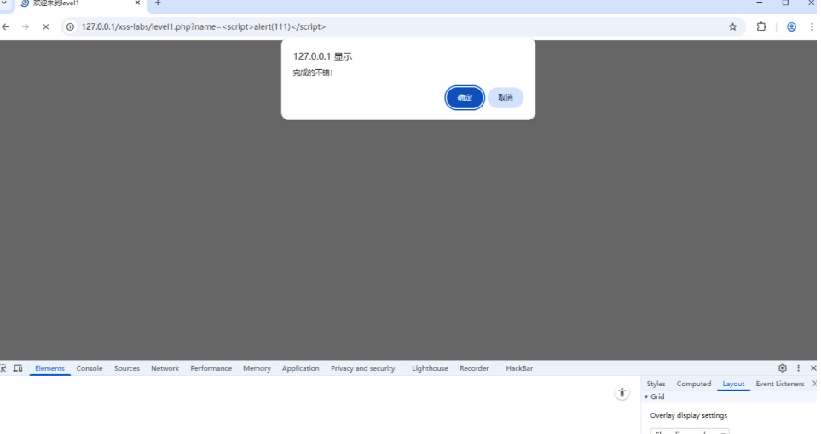Click the accessibility tree toggle icon
Viewport: 821px width, 434px height.
click(622, 392)
